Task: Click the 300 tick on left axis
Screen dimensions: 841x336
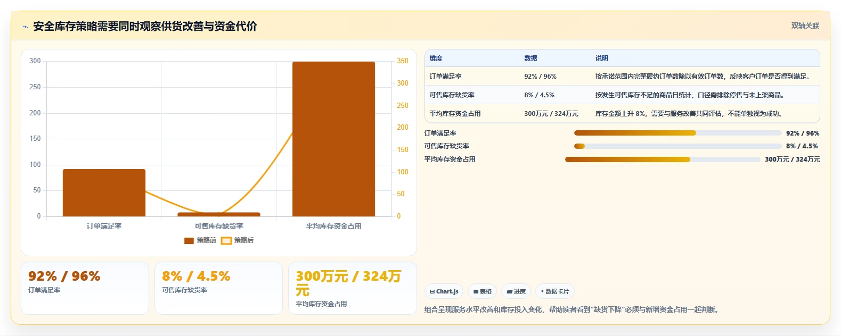Action: tap(35, 61)
